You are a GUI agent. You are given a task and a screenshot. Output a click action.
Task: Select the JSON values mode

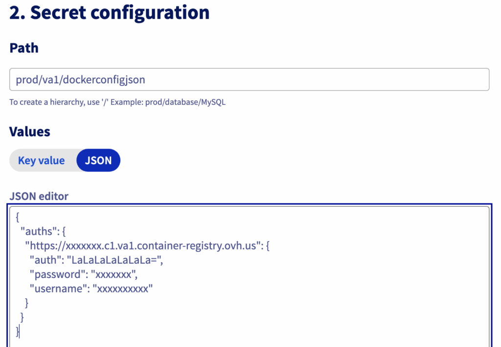click(98, 160)
